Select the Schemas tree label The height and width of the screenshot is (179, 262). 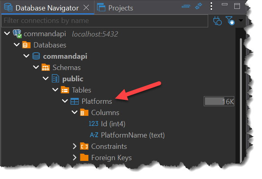(x=66, y=68)
